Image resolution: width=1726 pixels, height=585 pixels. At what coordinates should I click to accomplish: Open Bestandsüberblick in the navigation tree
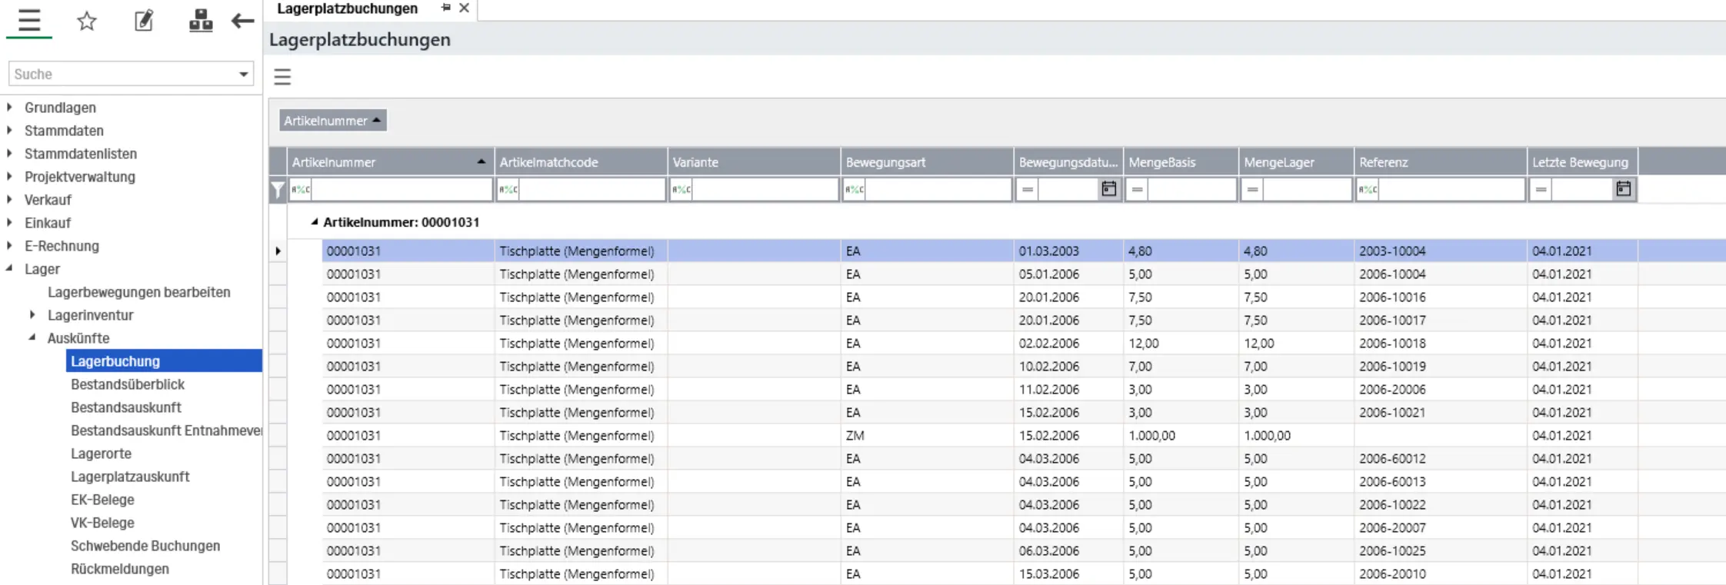pyautogui.click(x=128, y=384)
